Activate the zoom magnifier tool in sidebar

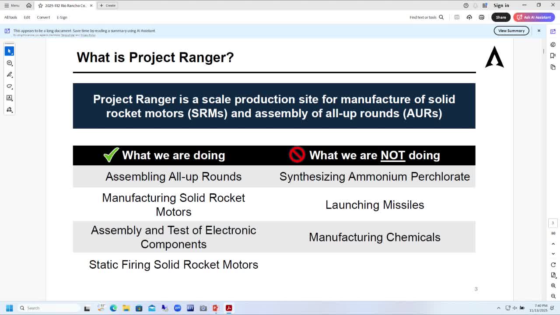click(9, 63)
